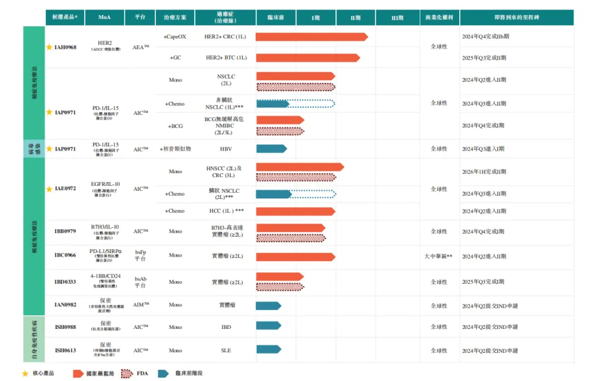The width and height of the screenshot is (600, 381).
Task: Select the III期 column header
Action: click(397, 18)
